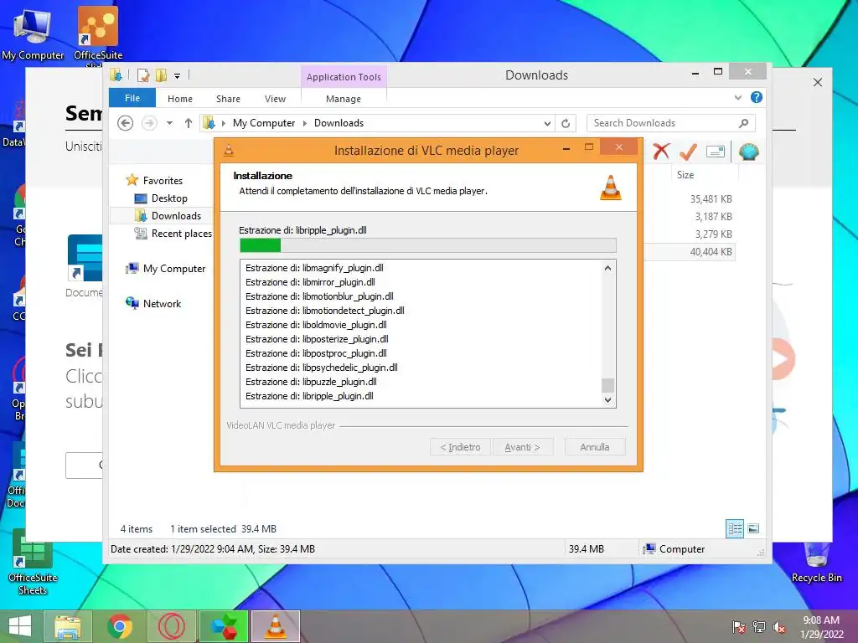Close the background dialog with X
Viewport: 858px width, 643px height.
coord(818,82)
